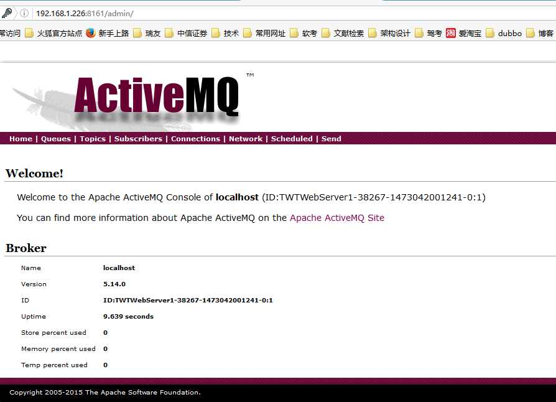This screenshot has width=556, height=402.
Task: Open the 常用网址 bookmark folder
Action: click(x=264, y=34)
